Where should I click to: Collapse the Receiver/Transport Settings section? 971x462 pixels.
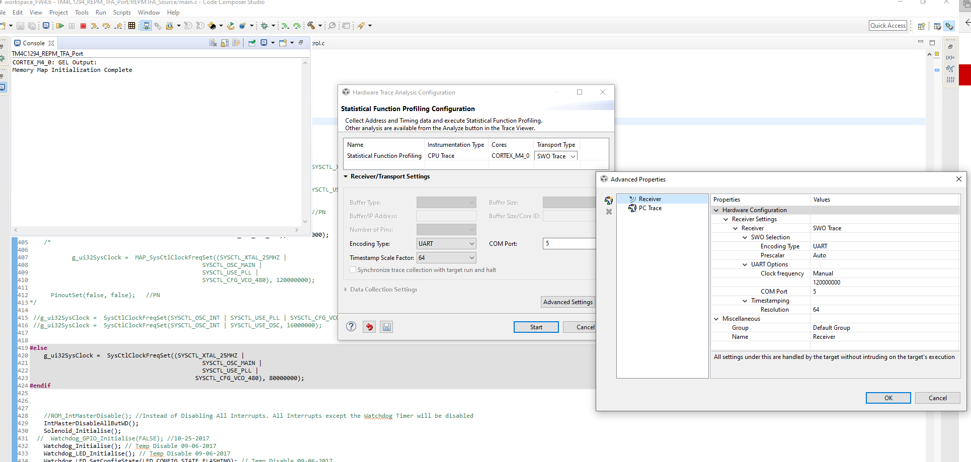(x=346, y=176)
